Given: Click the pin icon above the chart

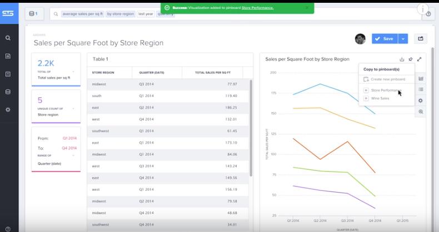Looking at the screenshot, I should tap(411, 59).
